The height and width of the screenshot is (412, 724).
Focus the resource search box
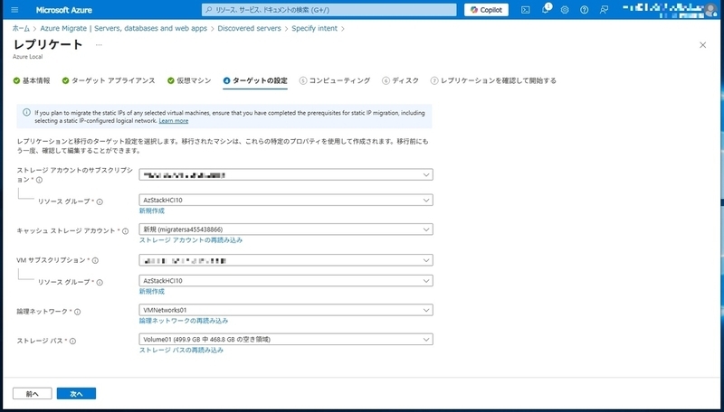(329, 10)
